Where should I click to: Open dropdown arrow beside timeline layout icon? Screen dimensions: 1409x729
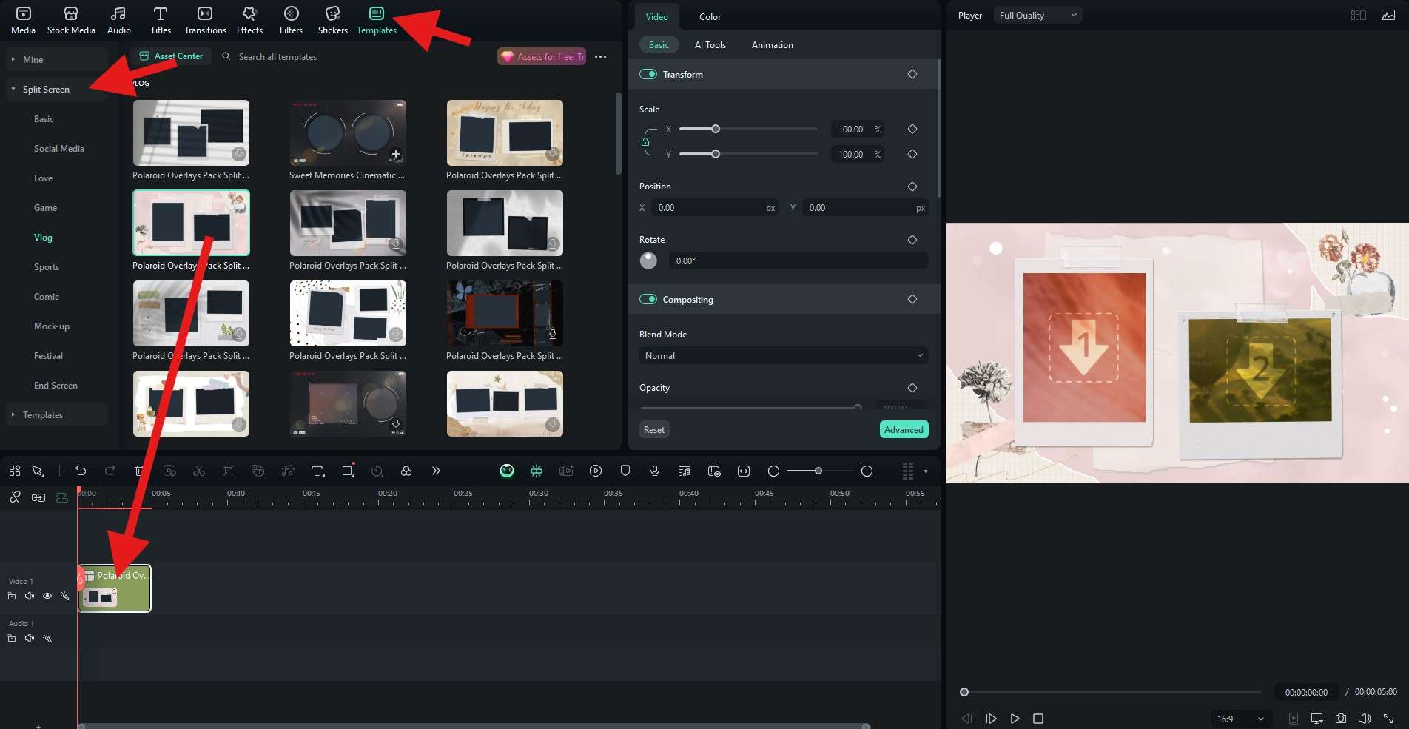[x=926, y=471]
